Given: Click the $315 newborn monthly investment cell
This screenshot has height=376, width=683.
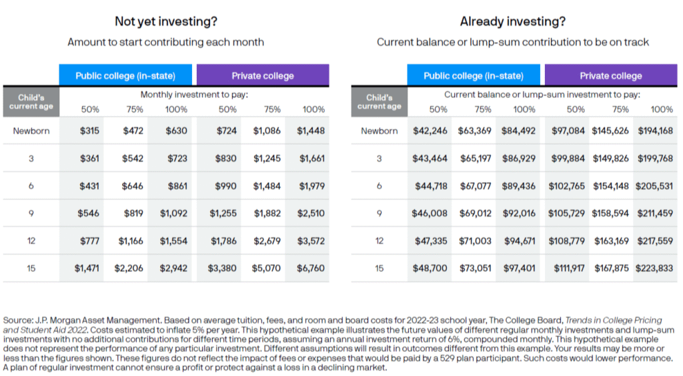Looking at the screenshot, I should coord(89,131).
